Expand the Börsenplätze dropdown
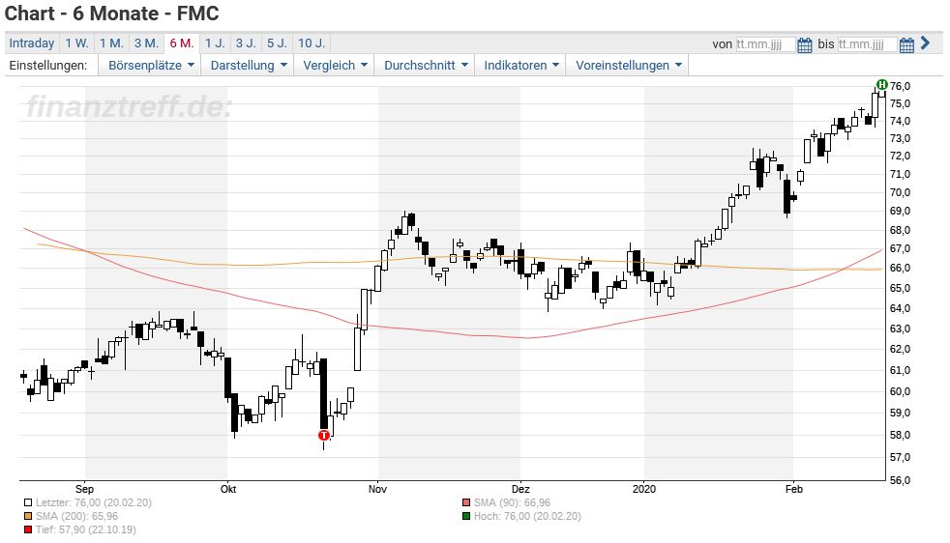This screenshot has width=950, height=543. point(151,66)
